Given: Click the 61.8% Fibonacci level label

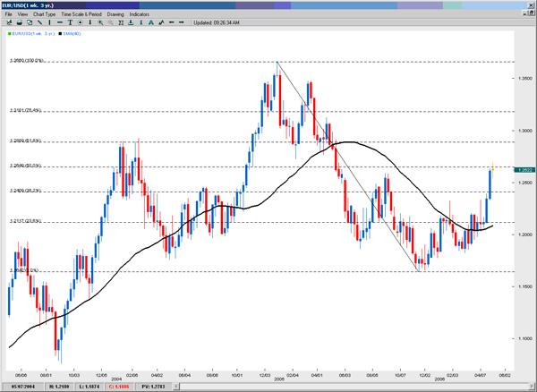Looking at the screenshot, I should point(26,141).
